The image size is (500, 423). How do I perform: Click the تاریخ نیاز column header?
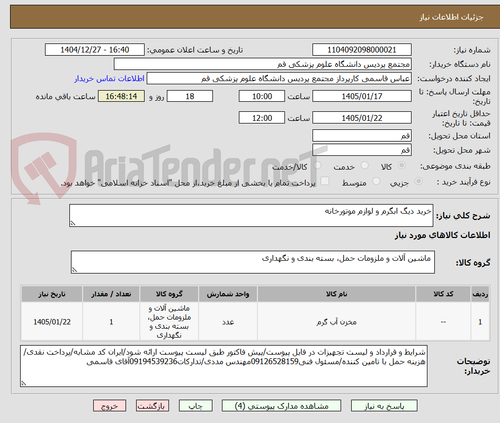tap(52, 294)
